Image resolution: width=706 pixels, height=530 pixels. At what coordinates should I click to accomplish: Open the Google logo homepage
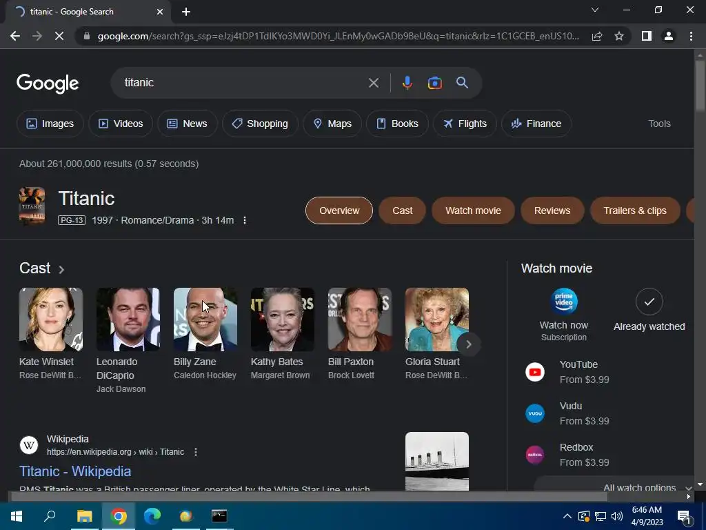click(48, 84)
